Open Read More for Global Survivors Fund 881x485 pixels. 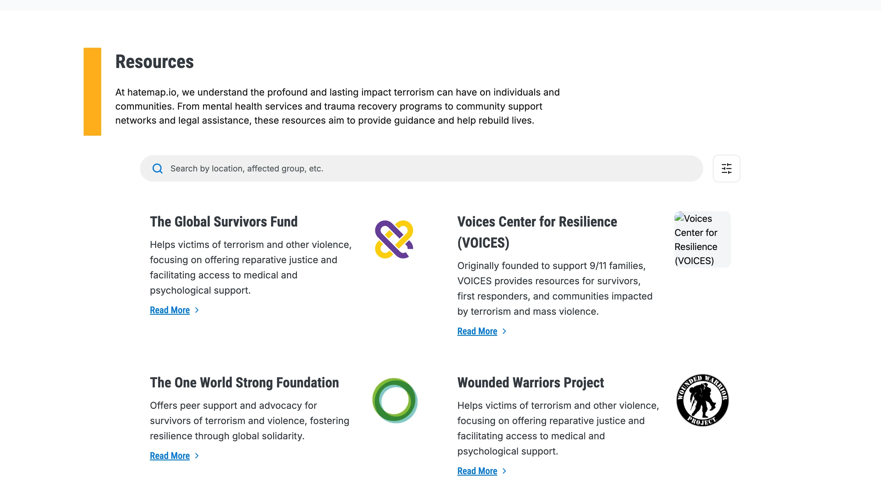point(170,310)
